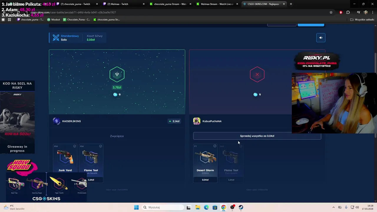Click the 0.04zł price on Desert Storm

[x=205, y=180]
